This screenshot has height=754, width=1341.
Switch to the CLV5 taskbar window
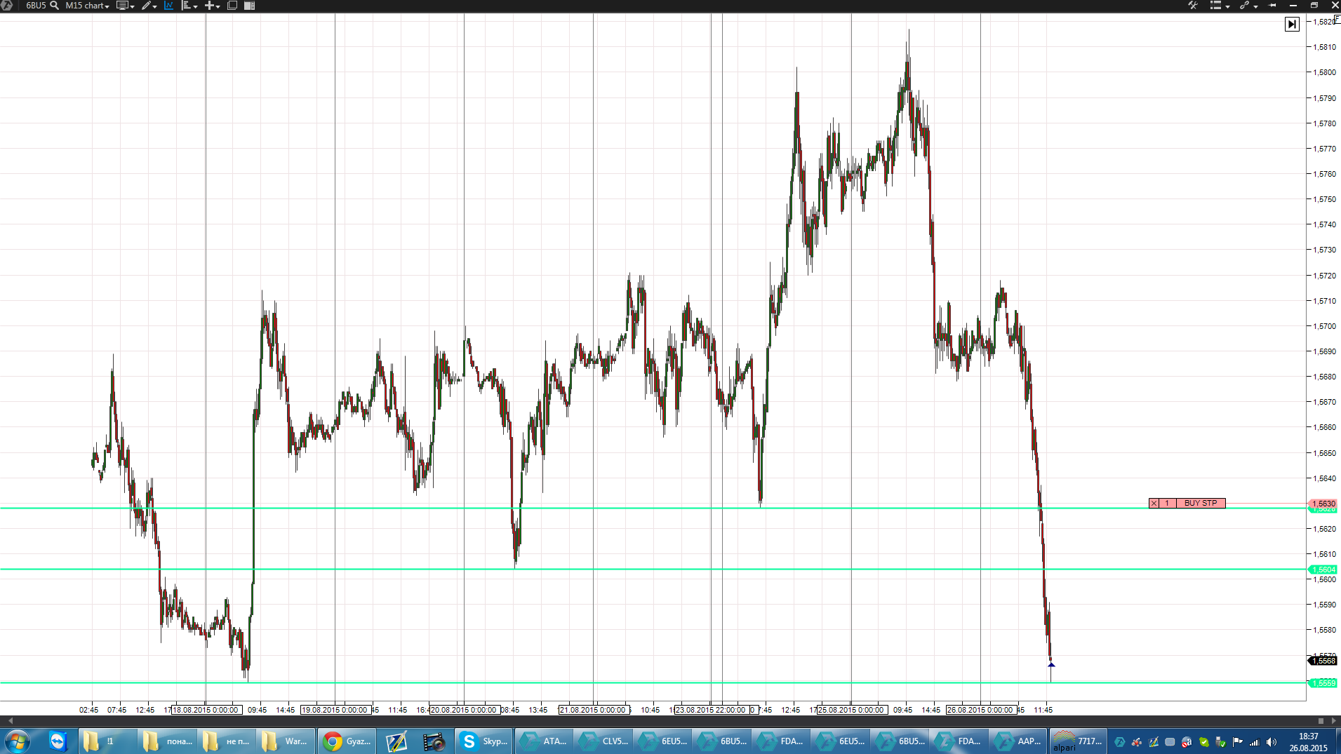603,741
